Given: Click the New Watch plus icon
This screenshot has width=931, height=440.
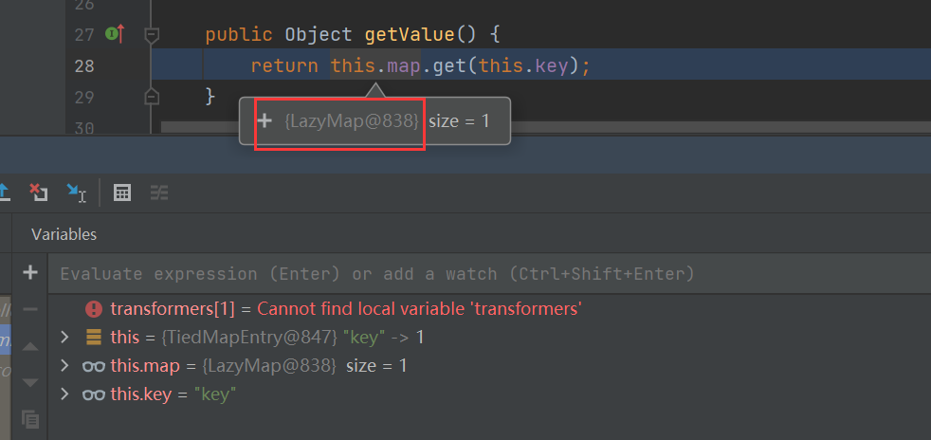Looking at the screenshot, I should [x=30, y=273].
